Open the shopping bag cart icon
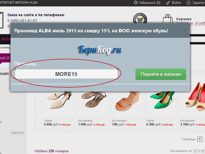205x154 pixels. 168,19
